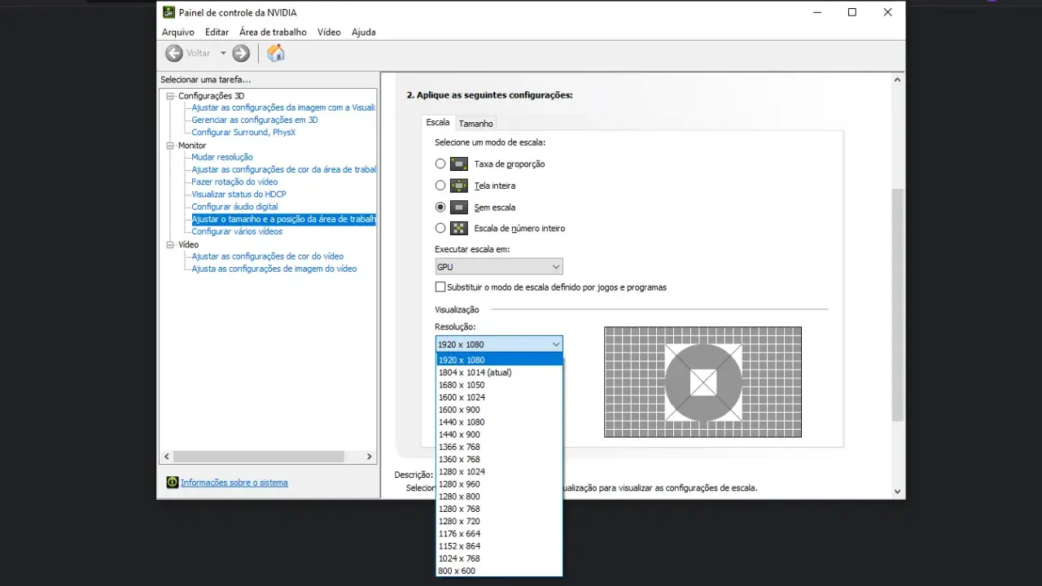1042x586 pixels.
Task: Switch to the Escala tab
Action: click(437, 122)
